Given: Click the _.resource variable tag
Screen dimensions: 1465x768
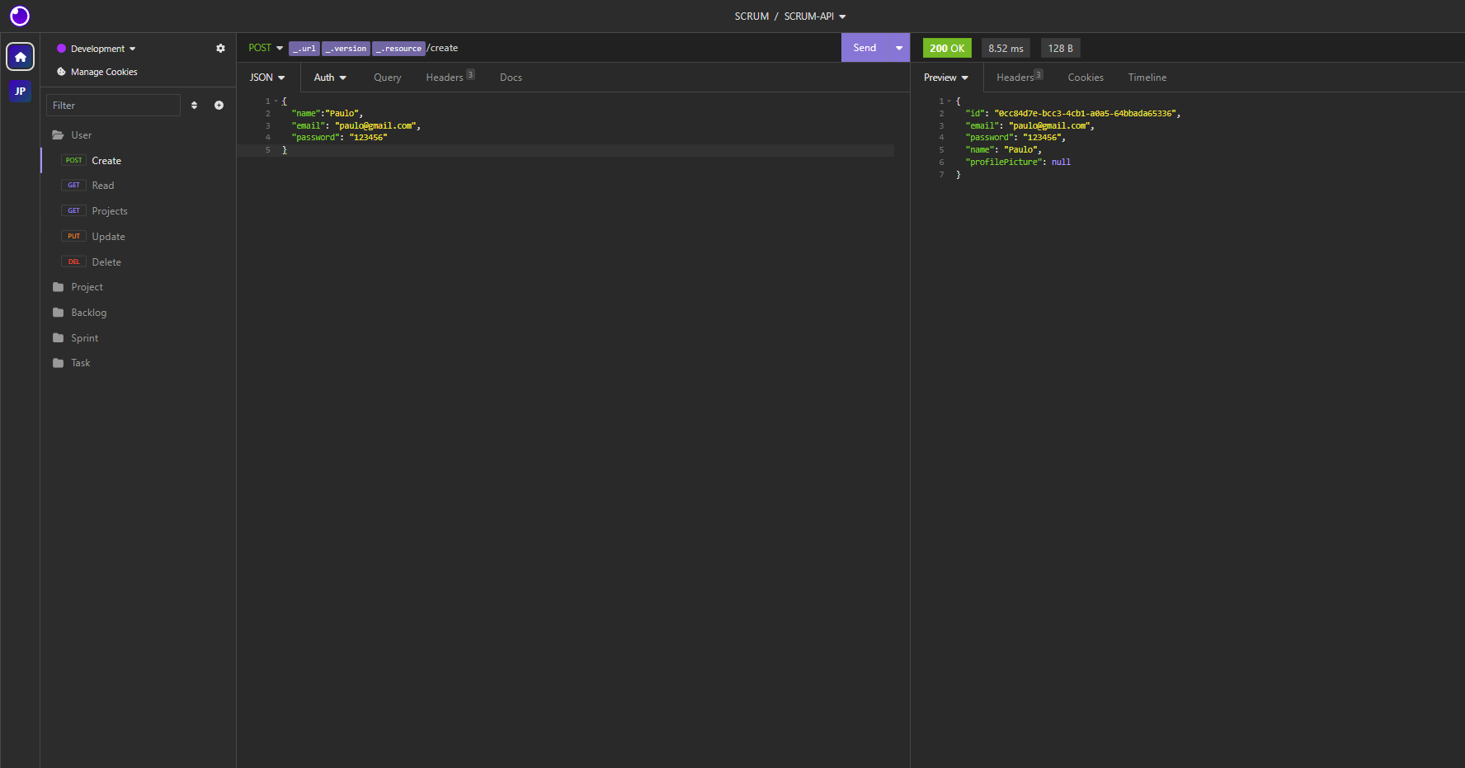Looking at the screenshot, I should 398,48.
